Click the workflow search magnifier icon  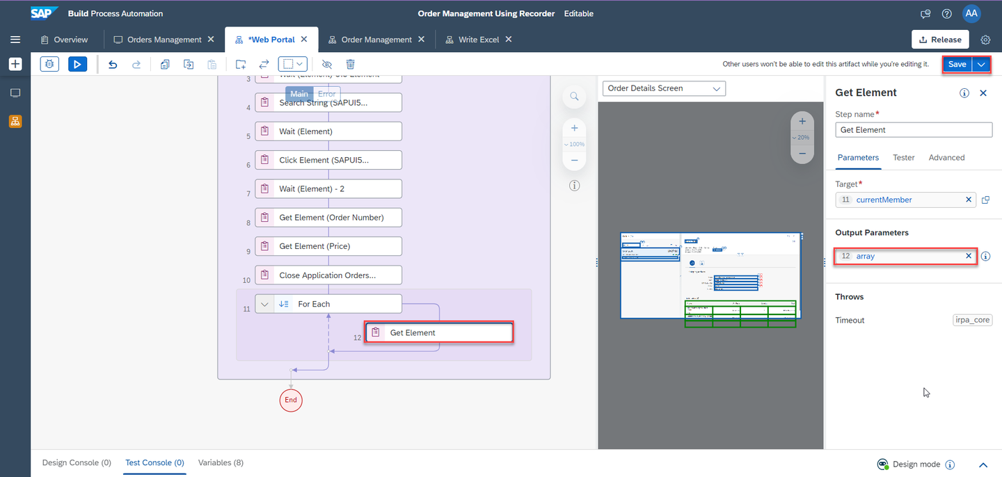pos(574,97)
